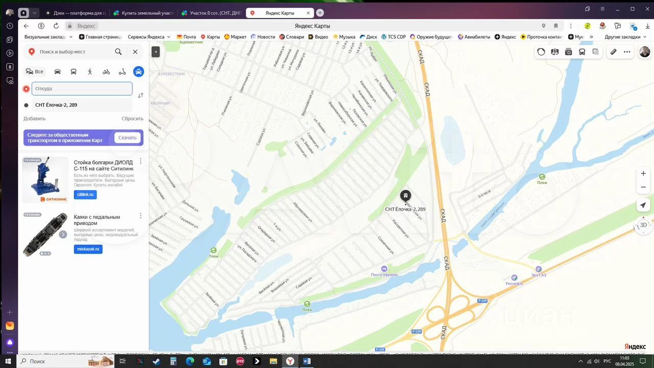The height and width of the screenshot is (368, 654).
Task: Open Steam from the taskbar
Action: coord(156,361)
